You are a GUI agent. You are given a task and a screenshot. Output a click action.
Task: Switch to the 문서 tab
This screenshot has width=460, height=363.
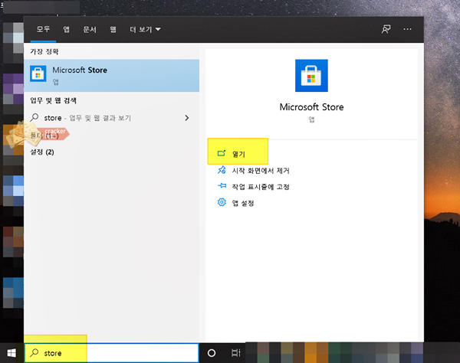pos(90,29)
